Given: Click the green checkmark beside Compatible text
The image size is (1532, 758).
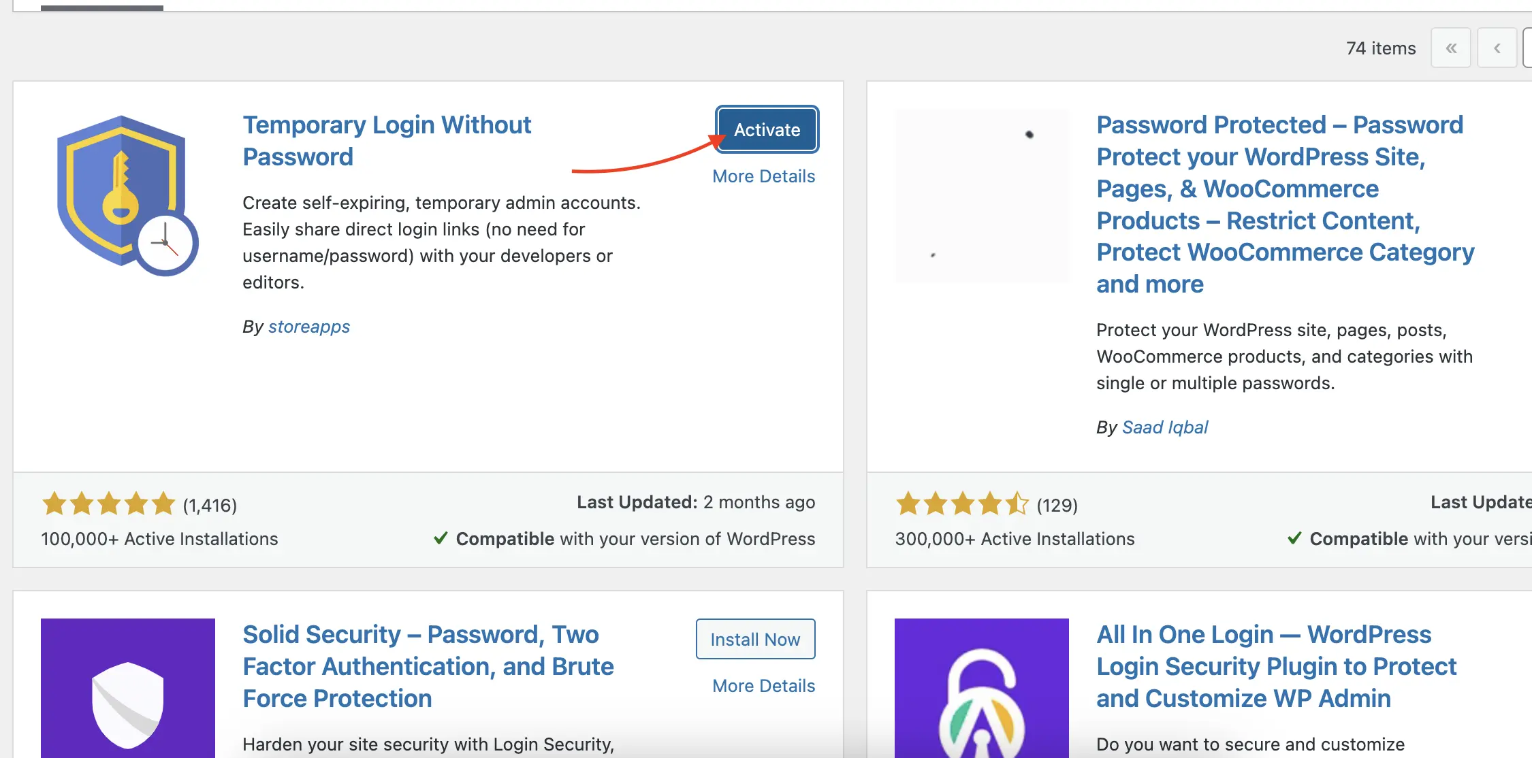Looking at the screenshot, I should [441, 538].
